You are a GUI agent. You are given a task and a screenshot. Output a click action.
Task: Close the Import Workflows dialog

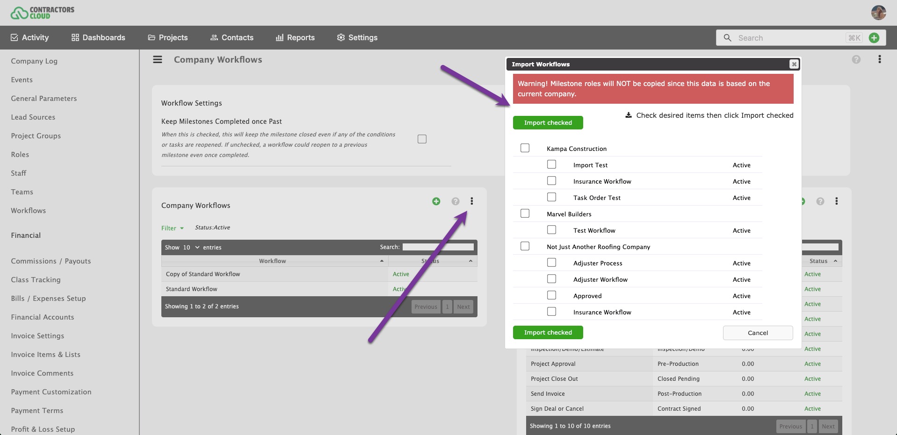(x=794, y=64)
